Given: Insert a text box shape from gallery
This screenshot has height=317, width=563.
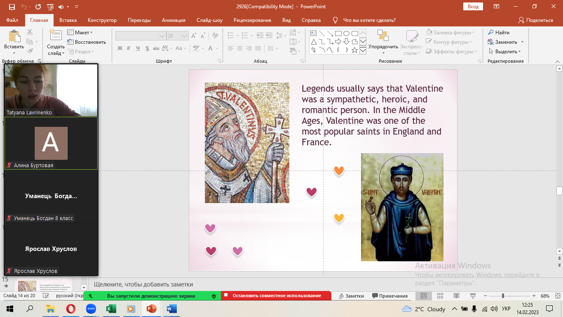Looking at the screenshot, I should [x=313, y=33].
